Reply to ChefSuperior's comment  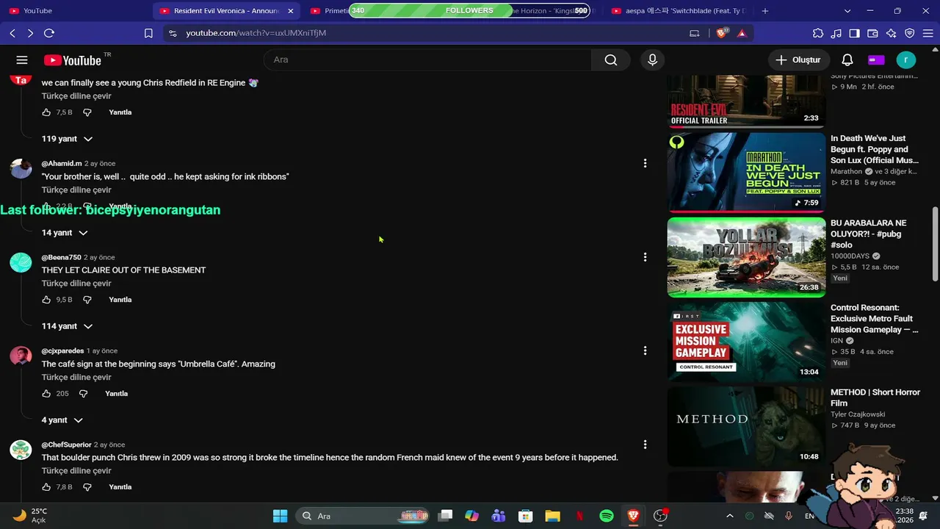tap(120, 487)
